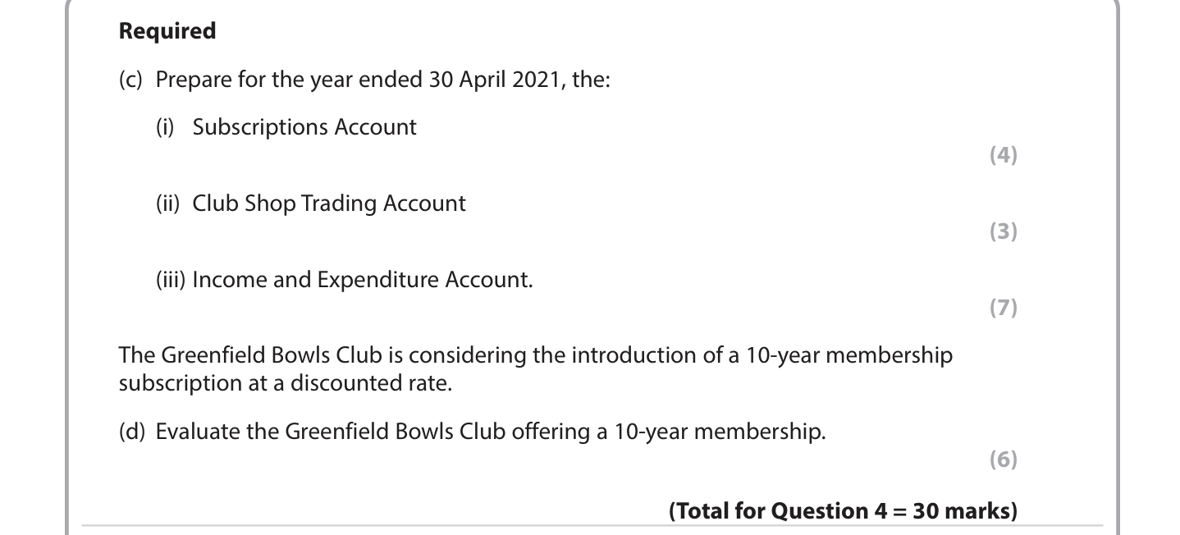1180x535 pixels.
Task: Click the "(6)" marks indicator
Action: [1003, 460]
